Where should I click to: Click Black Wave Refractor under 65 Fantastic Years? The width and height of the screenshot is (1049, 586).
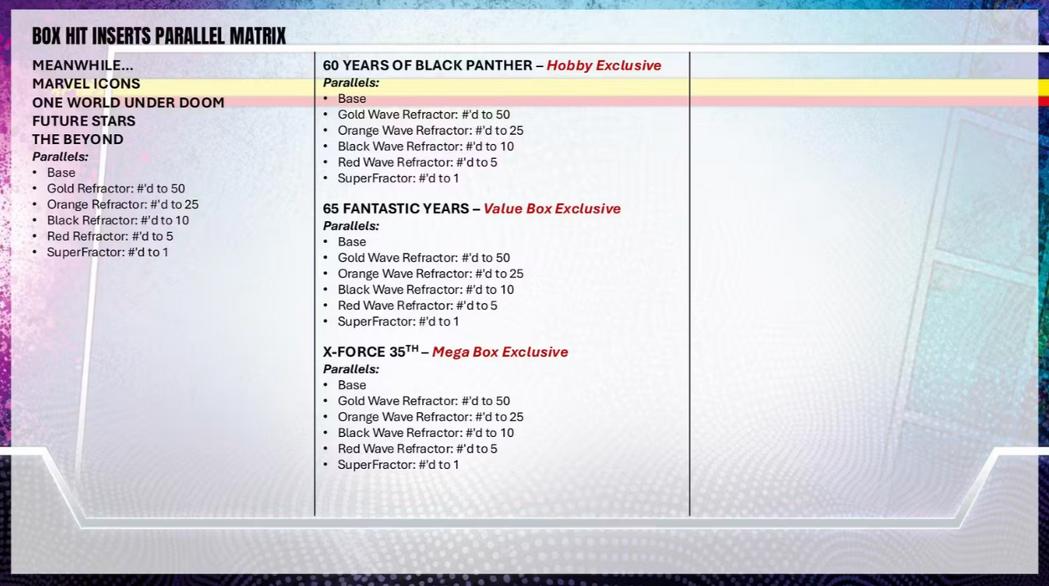[x=426, y=290]
